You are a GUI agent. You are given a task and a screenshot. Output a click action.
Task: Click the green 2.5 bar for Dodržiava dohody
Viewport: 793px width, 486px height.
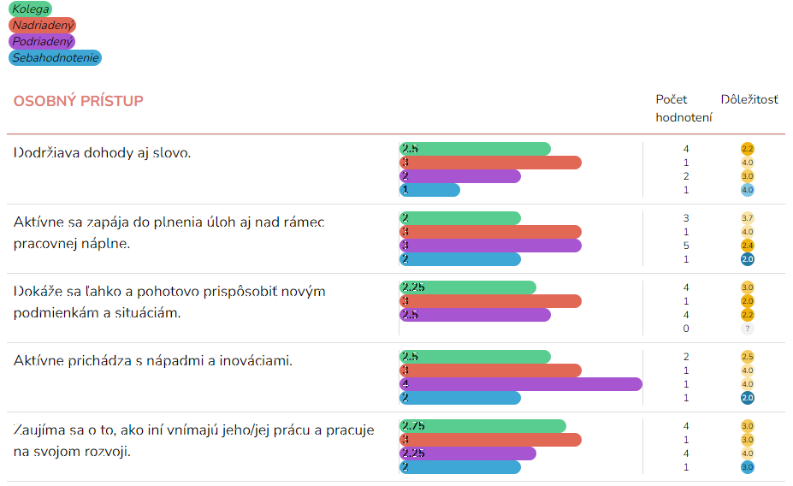point(475,149)
